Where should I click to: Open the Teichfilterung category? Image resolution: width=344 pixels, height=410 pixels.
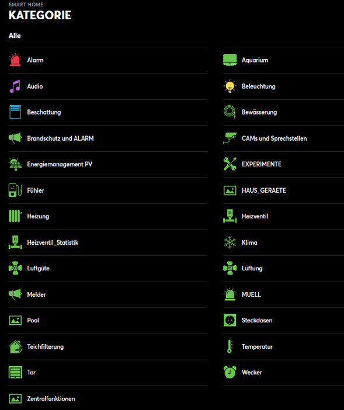click(107, 346)
